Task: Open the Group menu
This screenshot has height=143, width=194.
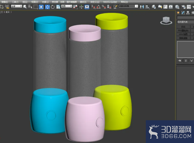Action: 25,2
